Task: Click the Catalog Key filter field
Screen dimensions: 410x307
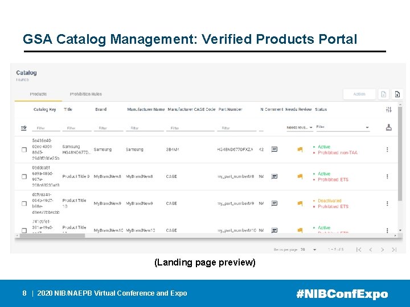Action: tap(46, 128)
